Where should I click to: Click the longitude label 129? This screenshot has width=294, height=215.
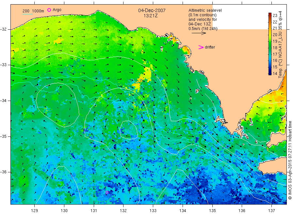coord(35,211)
